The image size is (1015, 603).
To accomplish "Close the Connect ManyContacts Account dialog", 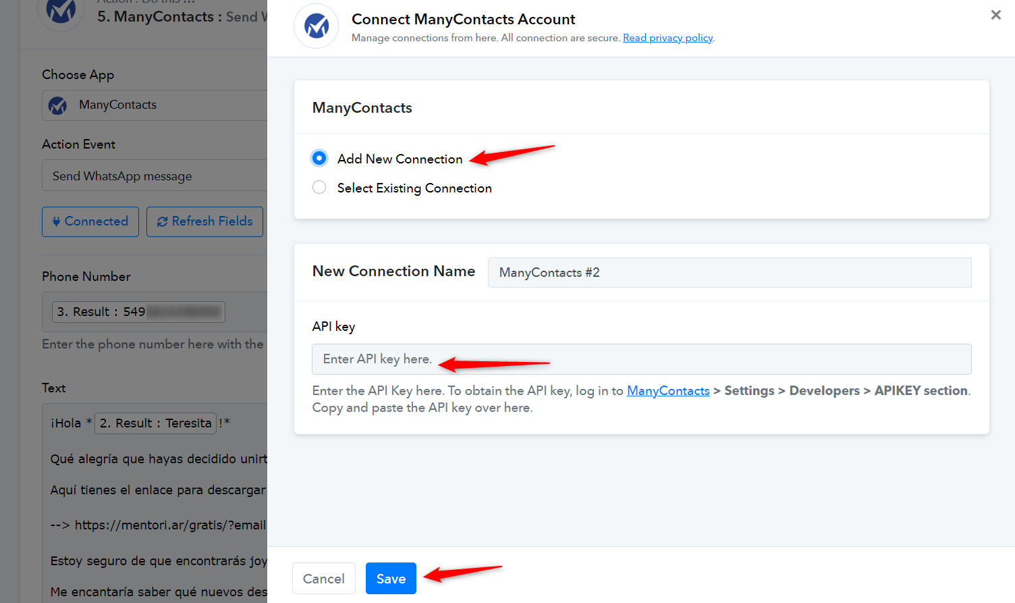I will 995,15.
